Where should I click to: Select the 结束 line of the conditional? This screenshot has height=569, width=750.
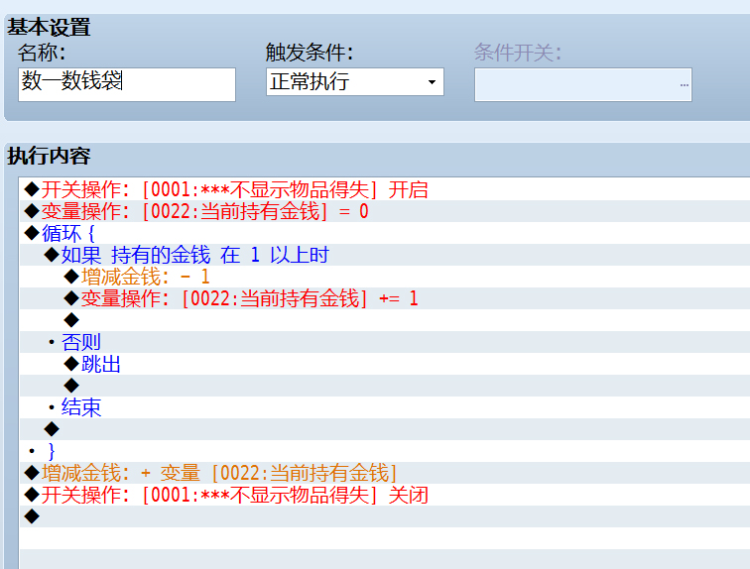[x=385, y=407]
